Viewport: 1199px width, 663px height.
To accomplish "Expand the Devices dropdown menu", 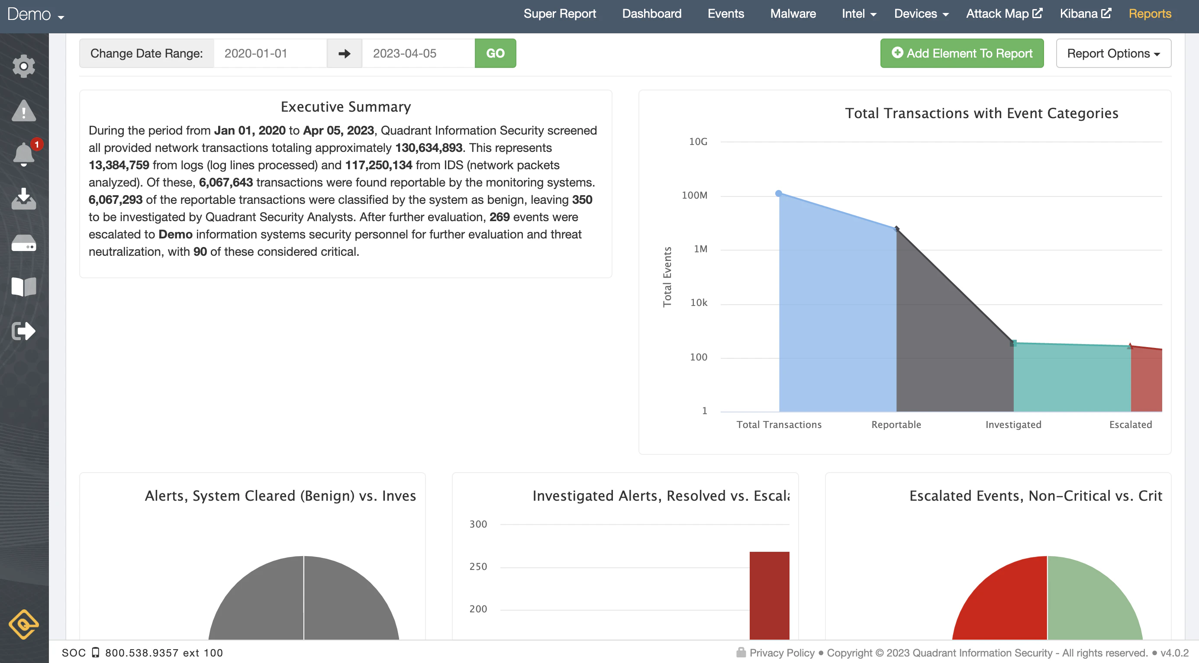I will (x=920, y=13).
